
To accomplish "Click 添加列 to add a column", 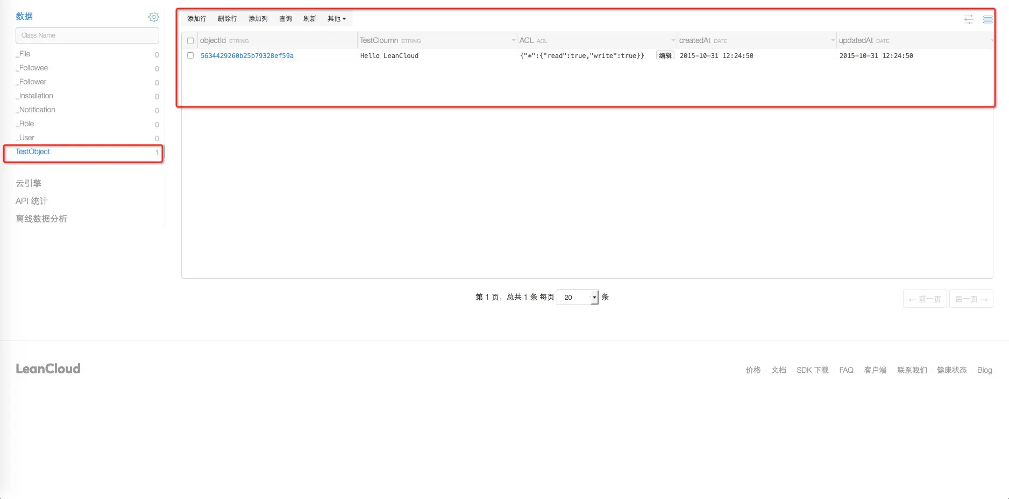I will pyautogui.click(x=258, y=19).
